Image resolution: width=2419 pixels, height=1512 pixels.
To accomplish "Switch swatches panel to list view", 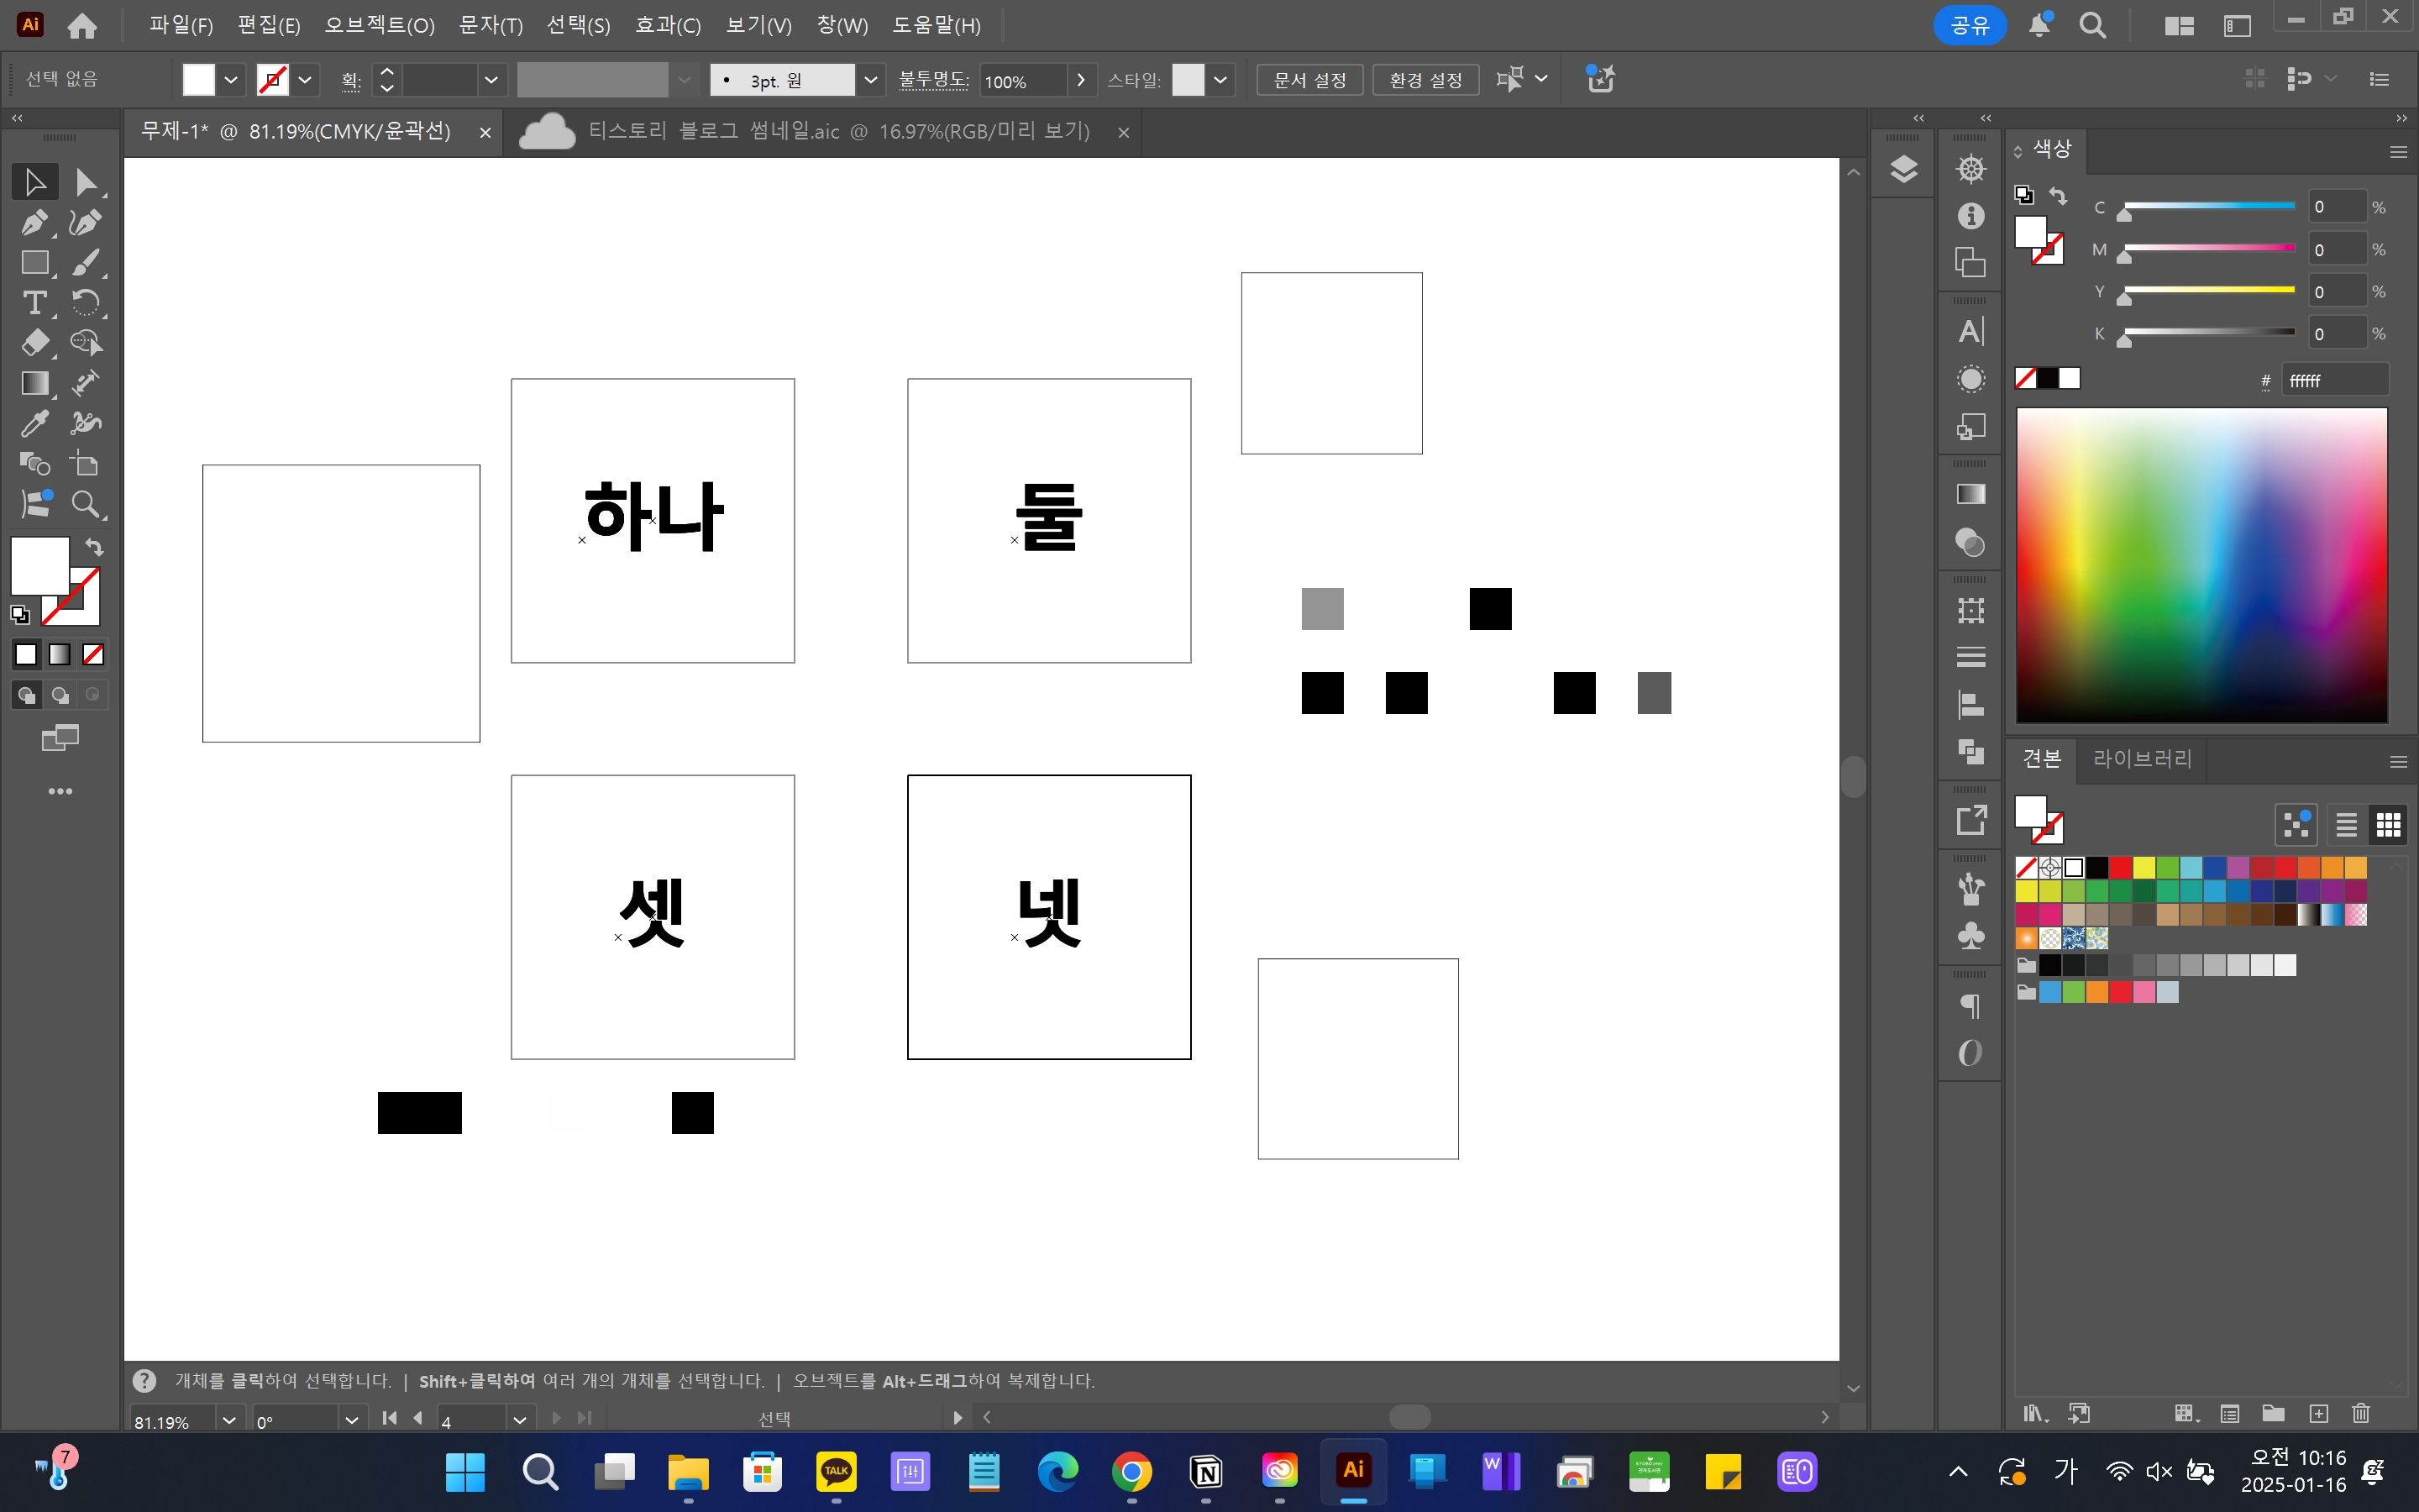I will (x=2344, y=824).
